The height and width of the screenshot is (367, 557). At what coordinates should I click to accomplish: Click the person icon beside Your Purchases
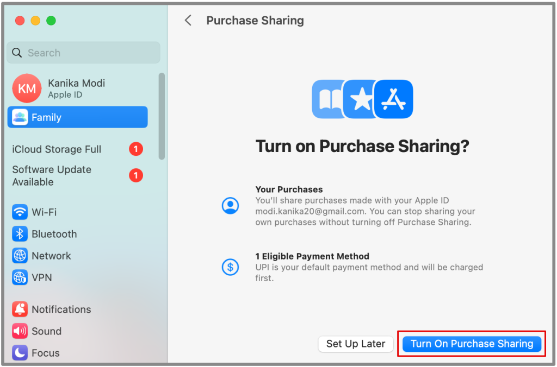coord(230,206)
